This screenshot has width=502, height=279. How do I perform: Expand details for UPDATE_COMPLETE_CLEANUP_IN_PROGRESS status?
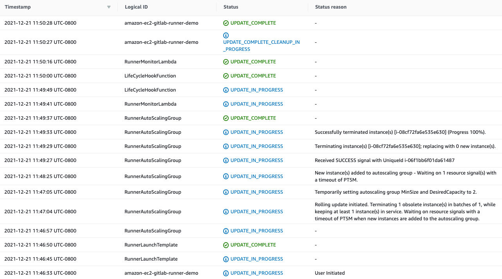pyautogui.click(x=261, y=42)
